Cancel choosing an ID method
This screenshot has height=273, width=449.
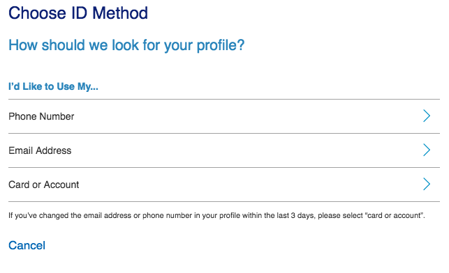(x=27, y=246)
